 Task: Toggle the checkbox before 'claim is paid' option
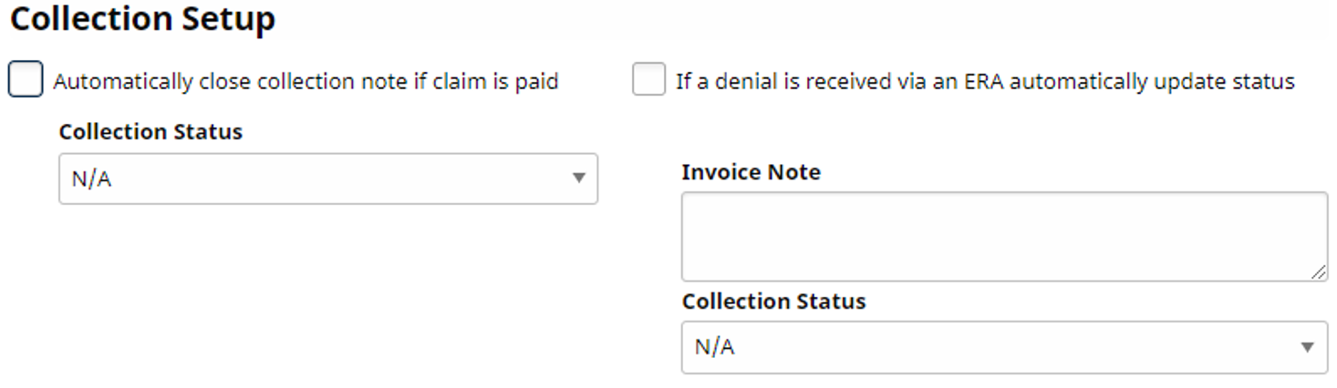tap(26, 80)
